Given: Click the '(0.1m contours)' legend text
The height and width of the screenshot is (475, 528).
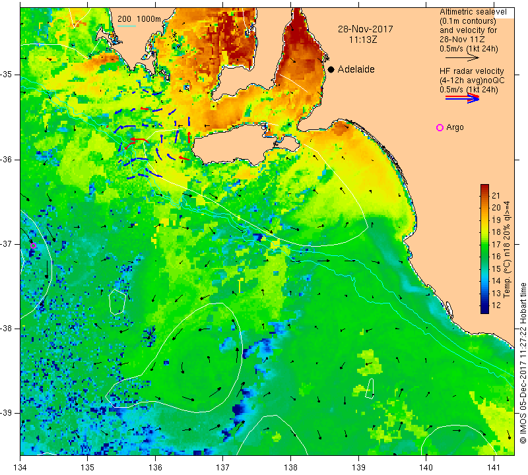Looking at the screenshot, I should coord(468,21).
